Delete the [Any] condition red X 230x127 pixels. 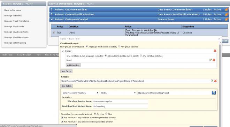click(214, 60)
